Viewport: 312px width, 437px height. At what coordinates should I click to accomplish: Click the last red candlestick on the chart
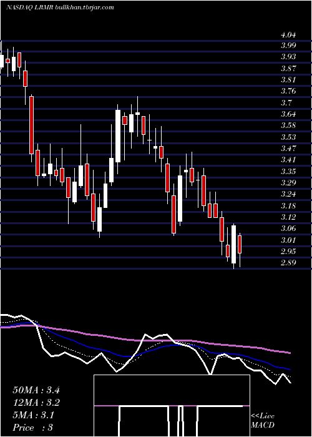(x=240, y=244)
